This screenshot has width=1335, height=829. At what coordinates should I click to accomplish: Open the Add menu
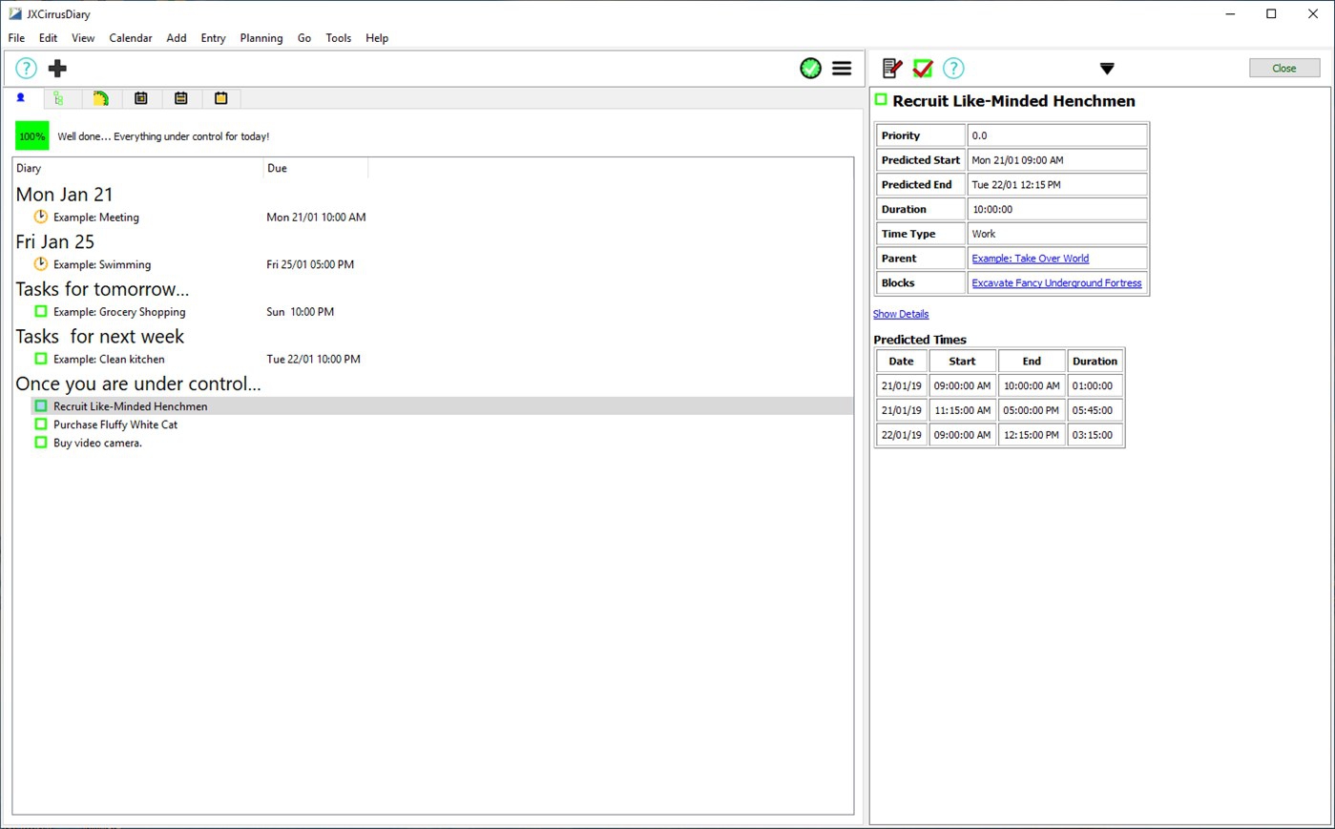point(177,38)
